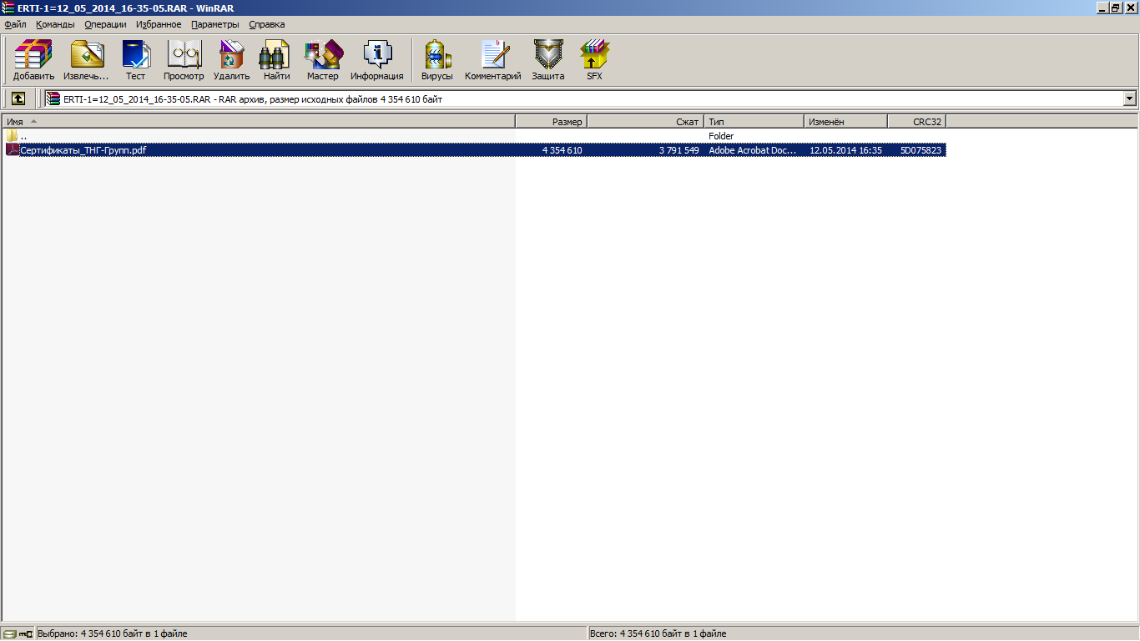Open the Избранное menu
1140x641 pixels.
pyautogui.click(x=159, y=24)
